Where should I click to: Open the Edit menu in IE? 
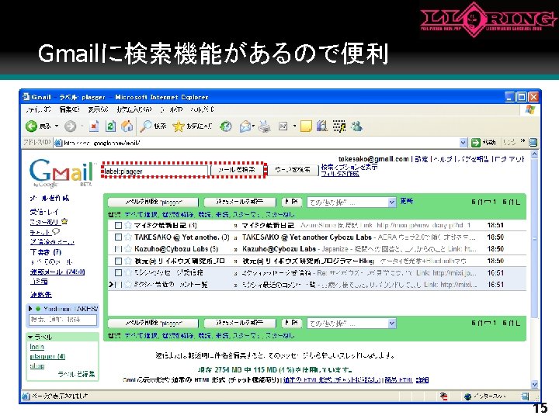pyautogui.click(x=69, y=109)
